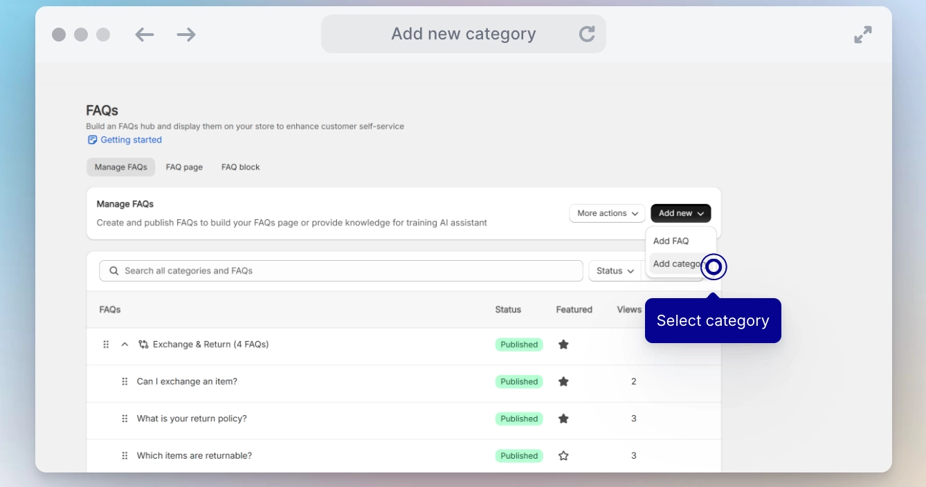The image size is (926, 487).
Task: Click the category icon beside Exchange & Return
Action: click(x=144, y=344)
